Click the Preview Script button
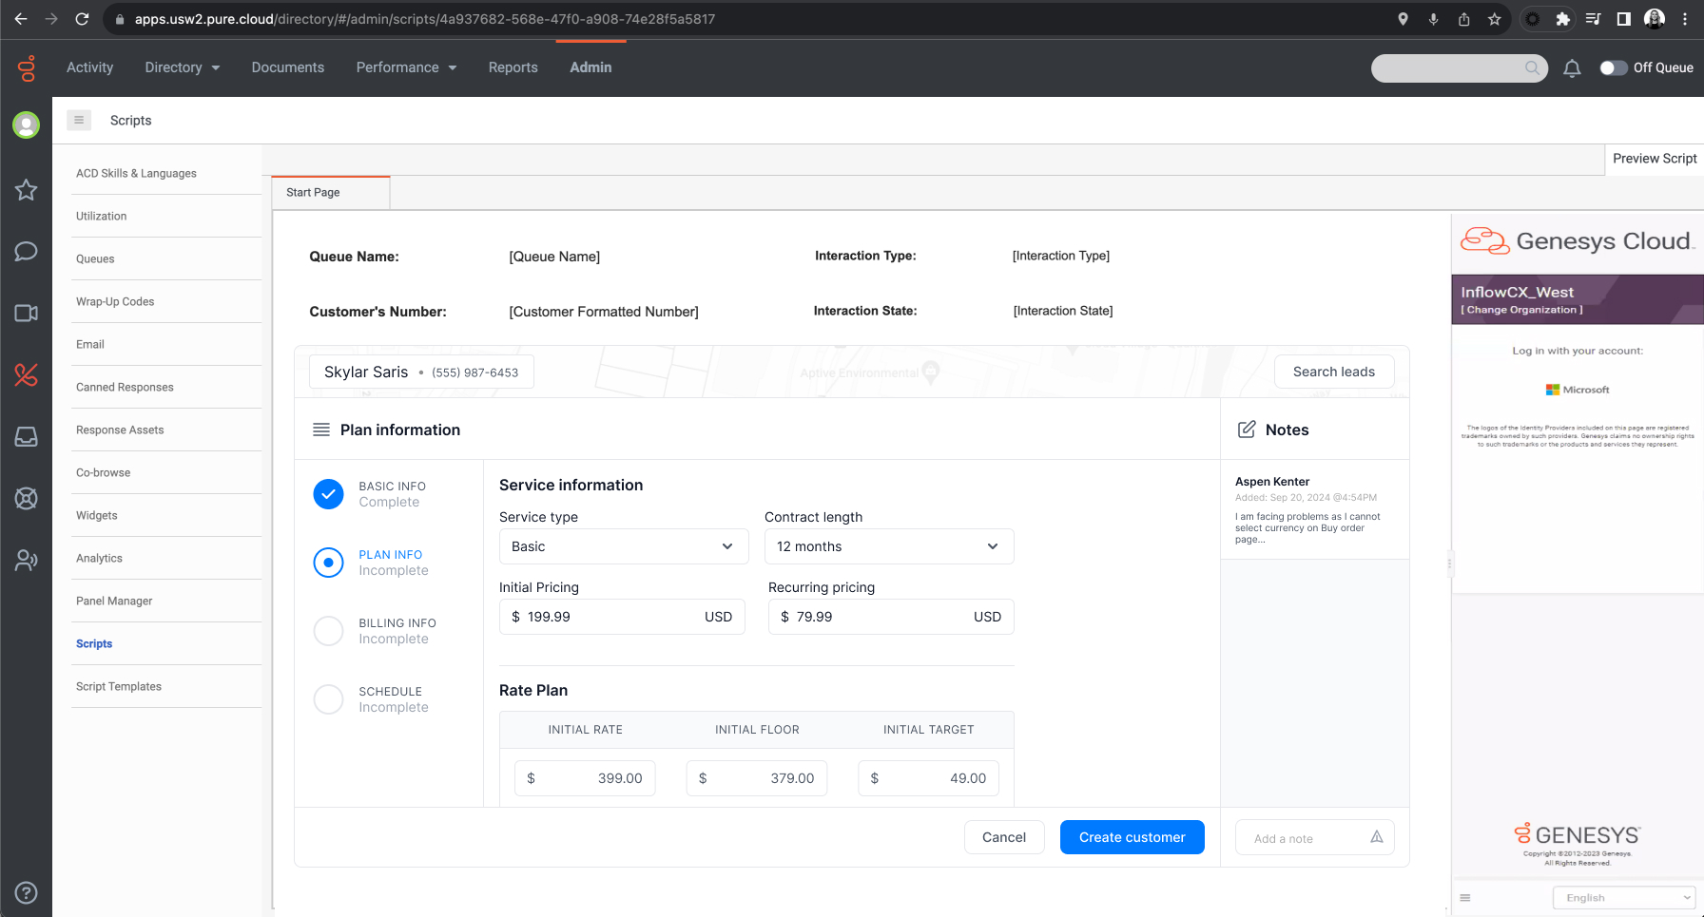The height and width of the screenshot is (917, 1704). [x=1655, y=159]
